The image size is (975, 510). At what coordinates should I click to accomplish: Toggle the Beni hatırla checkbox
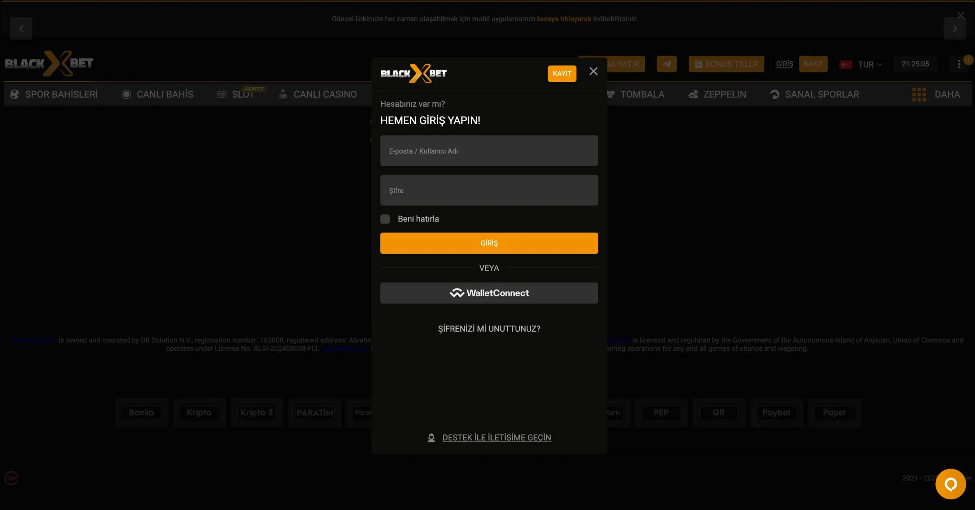(x=385, y=219)
